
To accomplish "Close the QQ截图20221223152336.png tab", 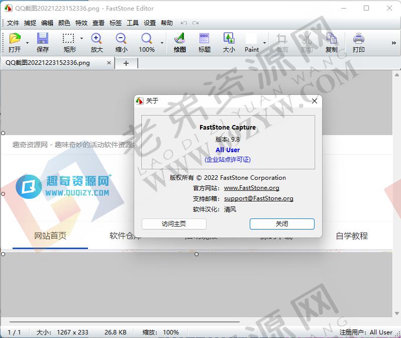I will [109, 63].
